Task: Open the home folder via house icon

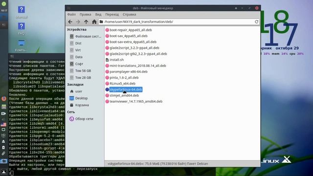Action: click(x=94, y=22)
